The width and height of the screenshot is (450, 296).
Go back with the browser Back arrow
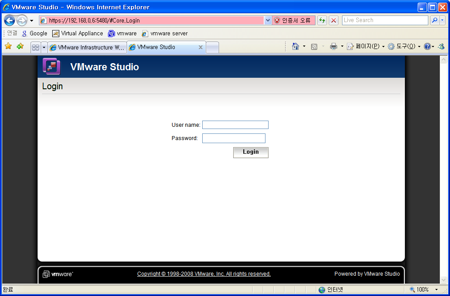[9, 21]
